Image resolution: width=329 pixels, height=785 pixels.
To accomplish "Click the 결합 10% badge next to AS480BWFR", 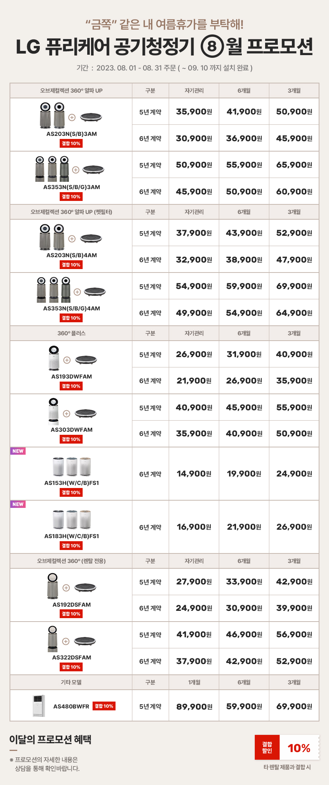I will tap(104, 706).
